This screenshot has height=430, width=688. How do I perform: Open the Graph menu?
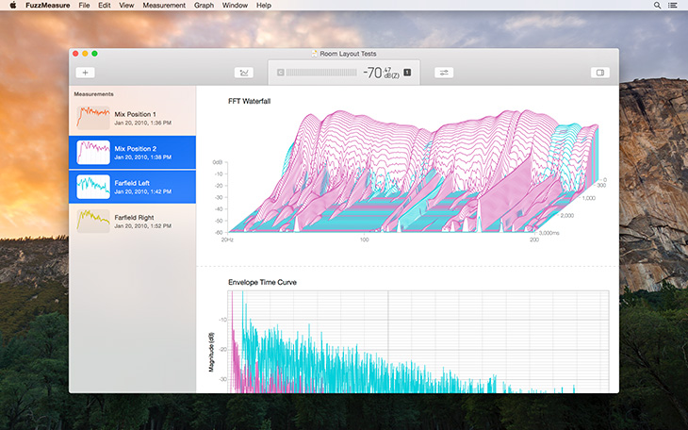[x=204, y=6]
